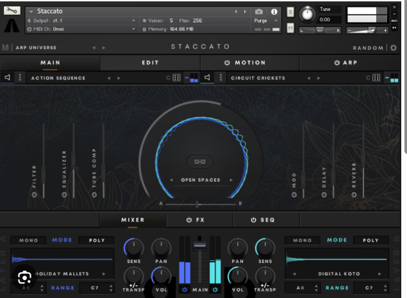
Task: Adjust layer B range A0 stepper
Action: point(316,288)
